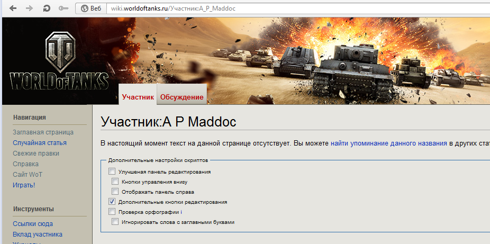Open Вклад участника in the sidebar
The height and width of the screenshot is (244, 490).
tap(38, 234)
